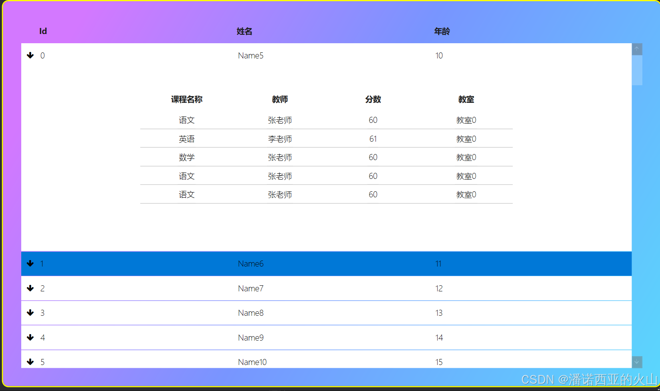This screenshot has width=660, height=391.
Task: Click 教室0 in the 数学 row
Action: (466, 157)
